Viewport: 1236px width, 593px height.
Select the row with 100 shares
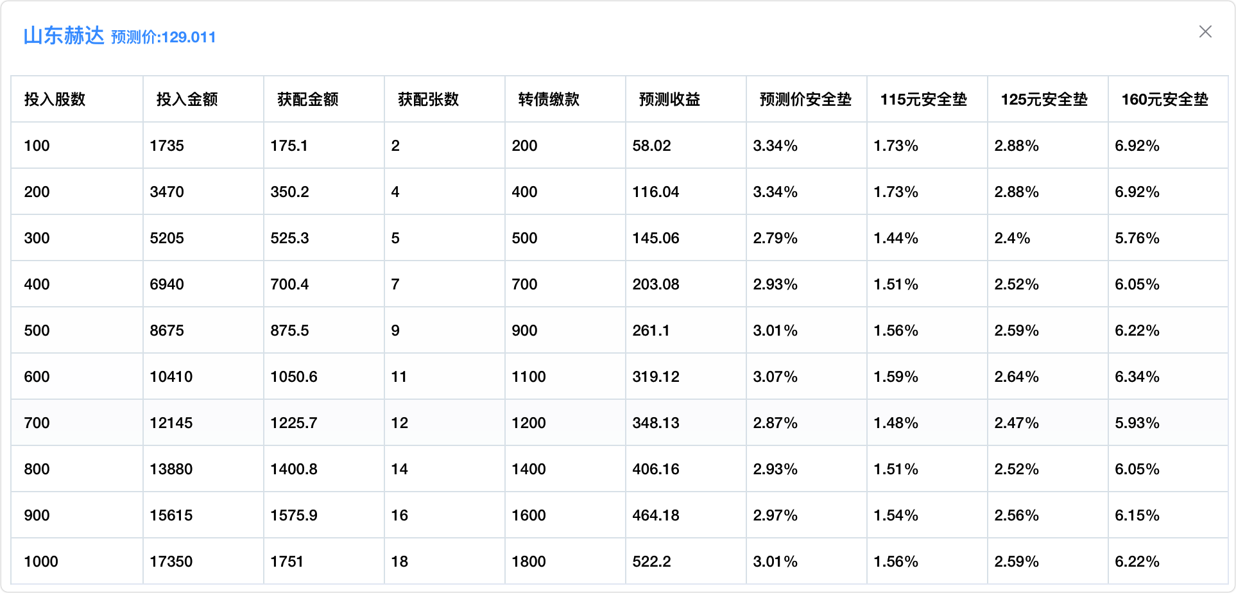point(37,146)
